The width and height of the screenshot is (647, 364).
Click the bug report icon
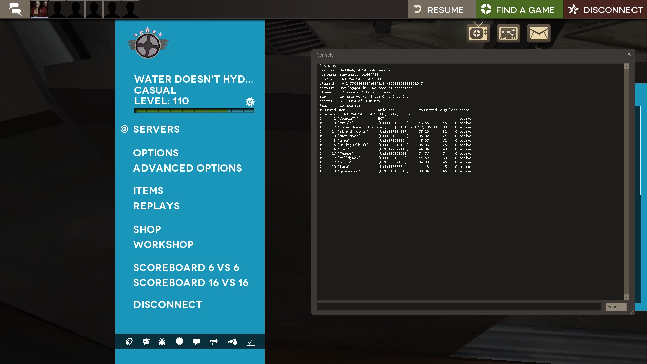[x=162, y=342]
